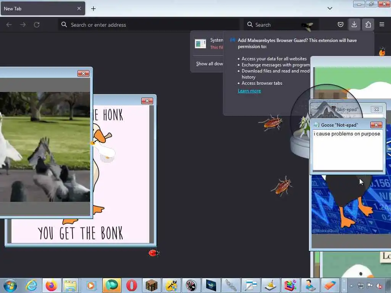Open the Windows Start orb
The image size is (391, 293).
click(10, 285)
